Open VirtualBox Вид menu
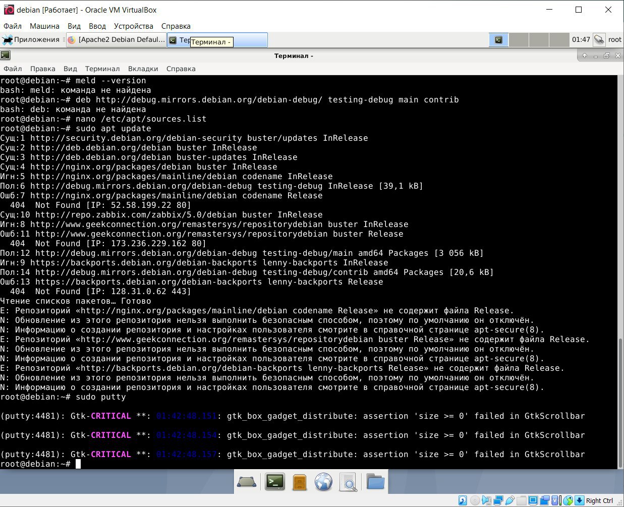Image resolution: width=624 pixels, height=507 pixels. click(x=74, y=26)
